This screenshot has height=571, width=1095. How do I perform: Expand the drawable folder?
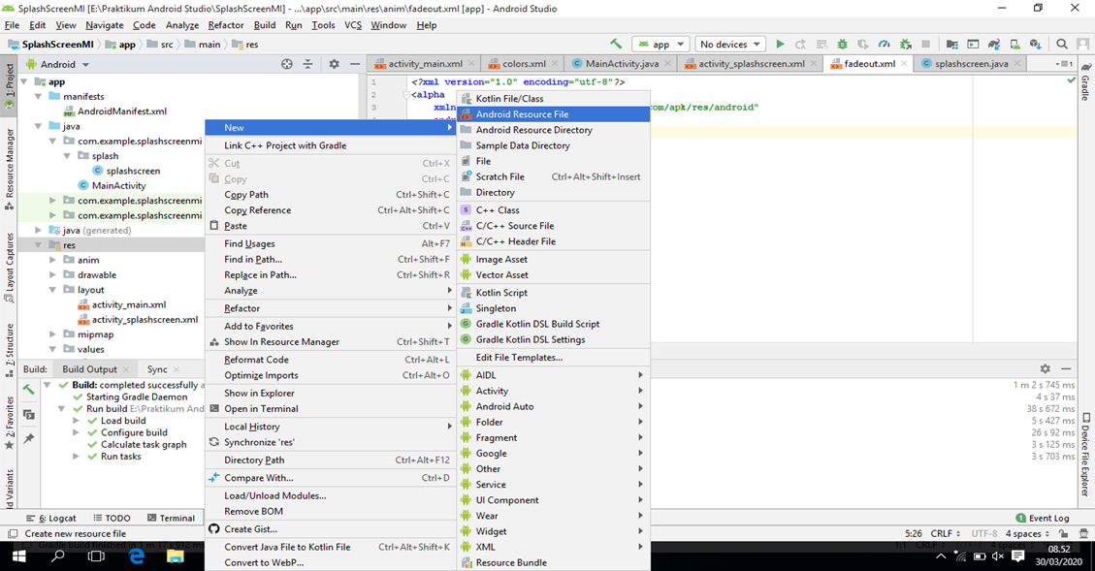52,275
